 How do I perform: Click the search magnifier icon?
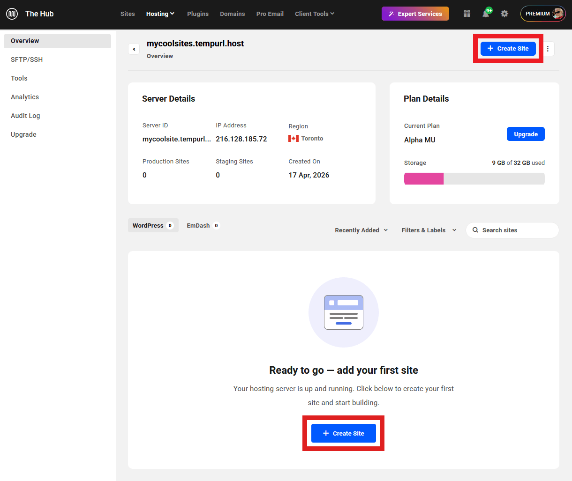475,230
